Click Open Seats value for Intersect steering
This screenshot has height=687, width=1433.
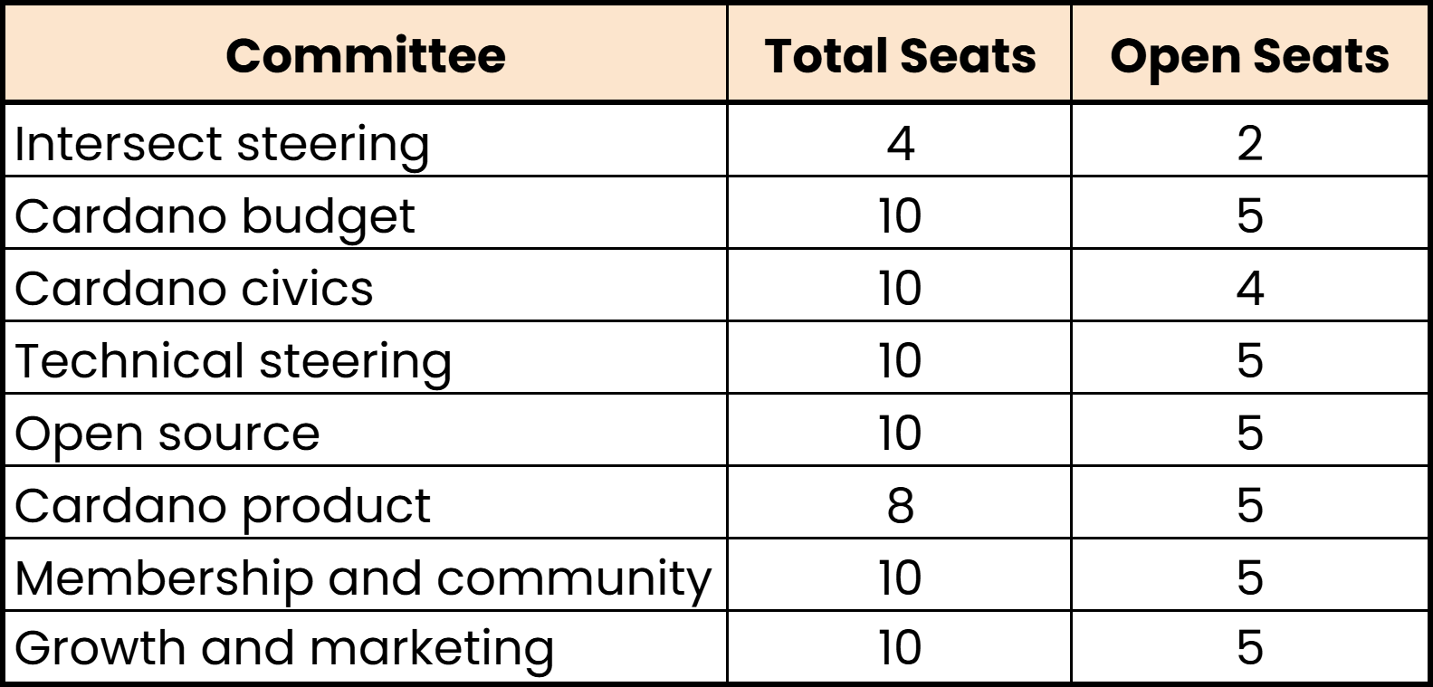click(x=1249, y=143)
